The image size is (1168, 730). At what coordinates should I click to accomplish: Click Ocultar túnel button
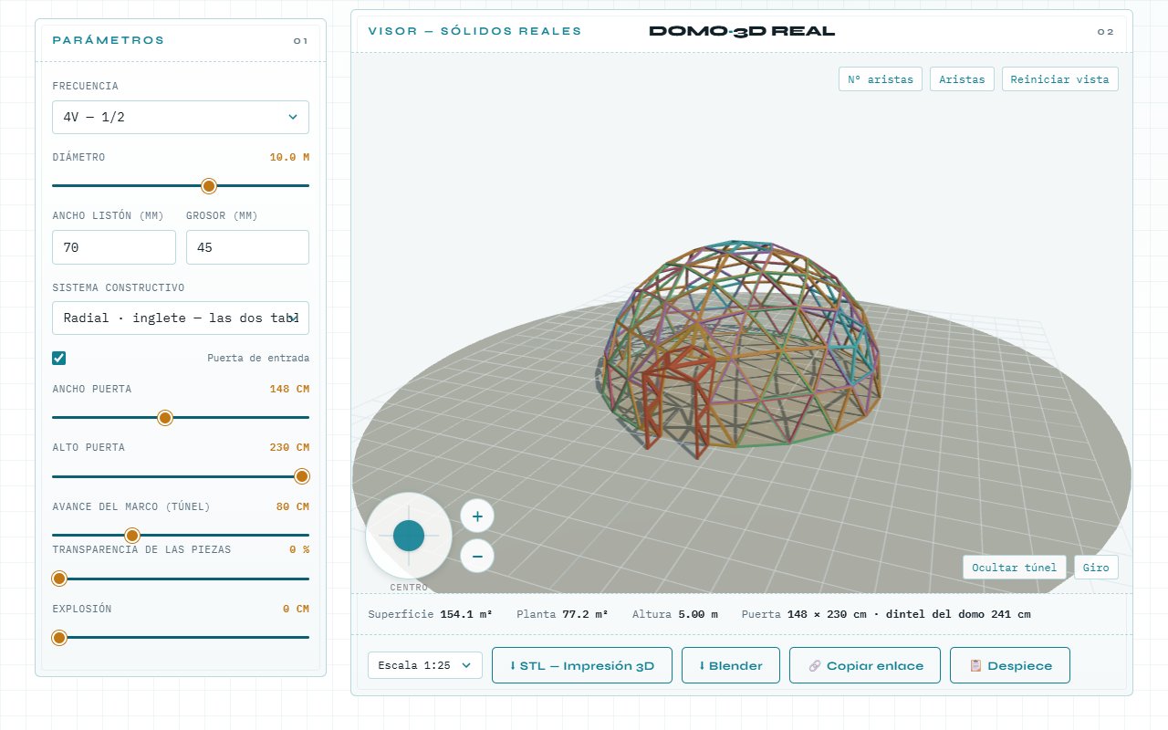pyautogui.click(x=1015, y=567)
